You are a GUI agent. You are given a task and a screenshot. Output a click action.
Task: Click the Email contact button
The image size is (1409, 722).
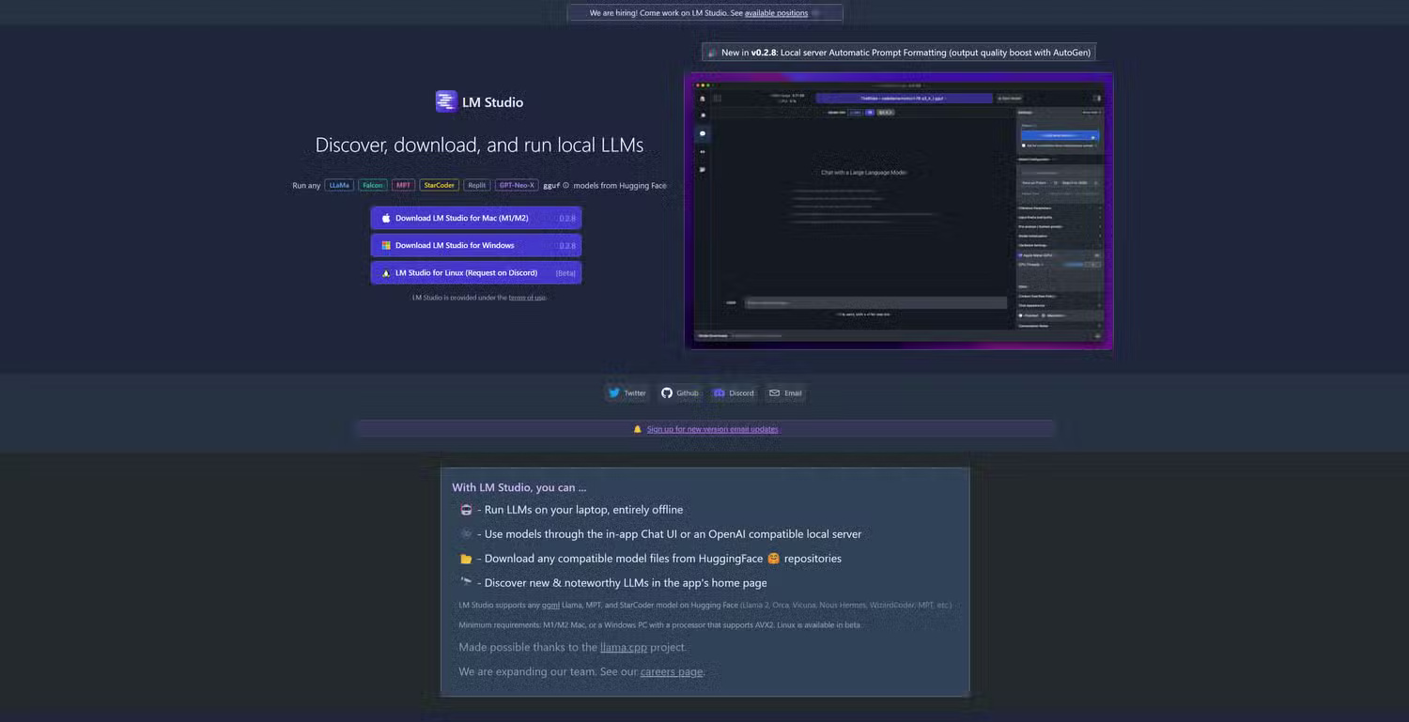click(785, 393)
